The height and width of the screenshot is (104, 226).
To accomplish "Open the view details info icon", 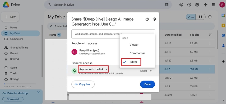I will tap(210, 17).
